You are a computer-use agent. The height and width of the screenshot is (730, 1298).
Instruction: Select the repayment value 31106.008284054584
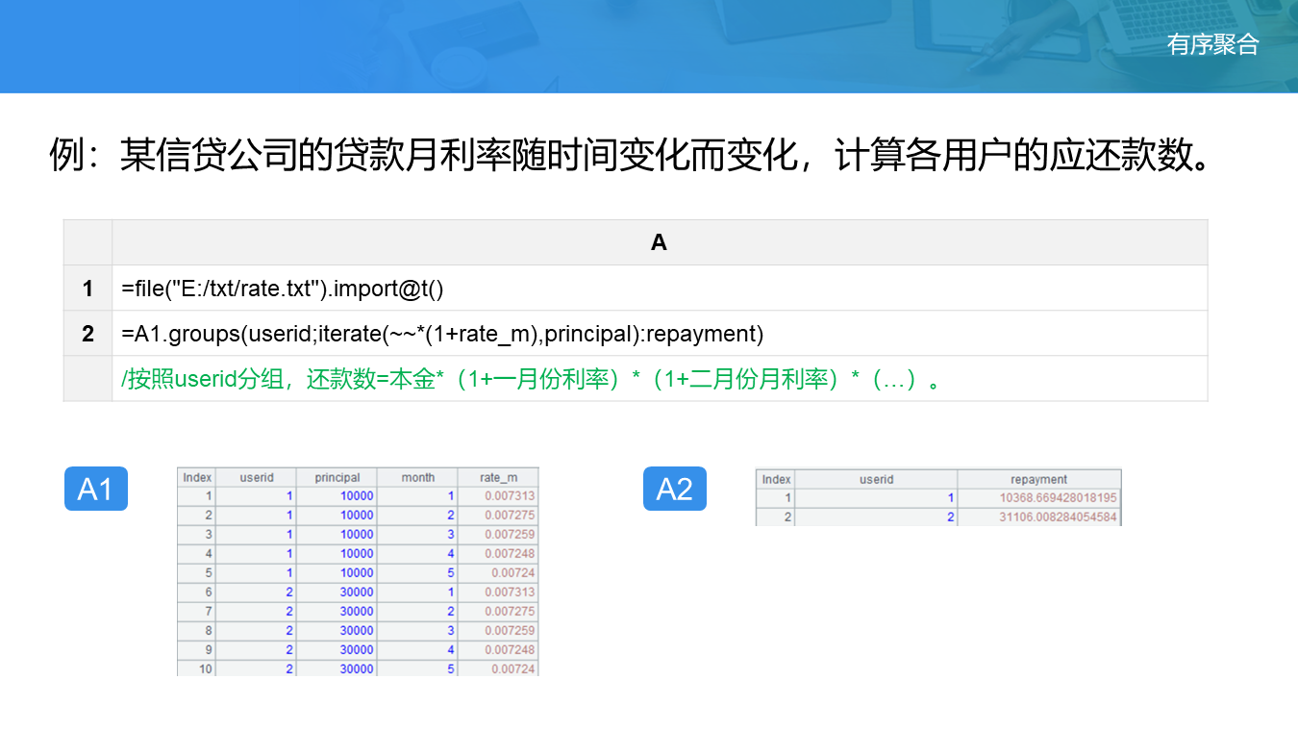tap(1058, 517)
